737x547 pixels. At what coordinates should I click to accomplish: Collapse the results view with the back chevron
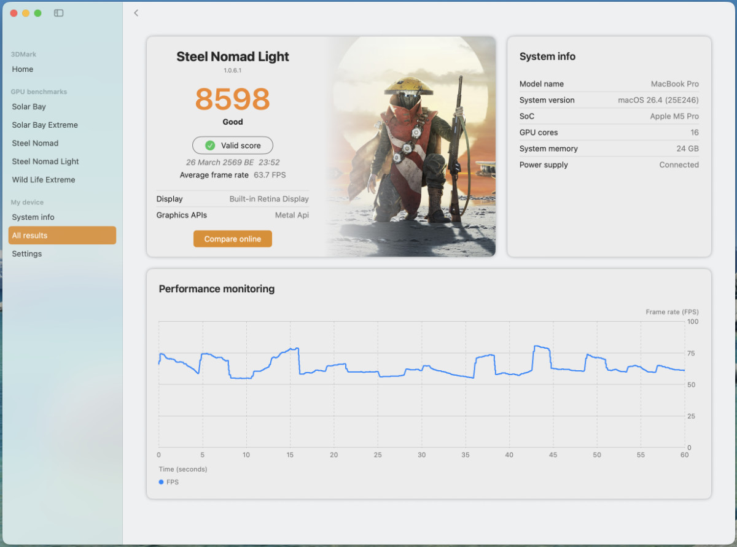[x=135, y=12]
